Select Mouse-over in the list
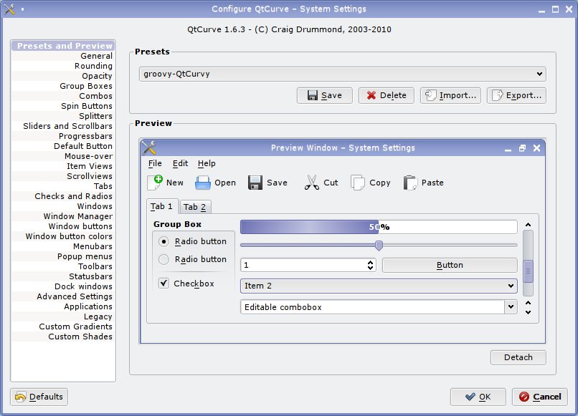 [x=63, y=156]
